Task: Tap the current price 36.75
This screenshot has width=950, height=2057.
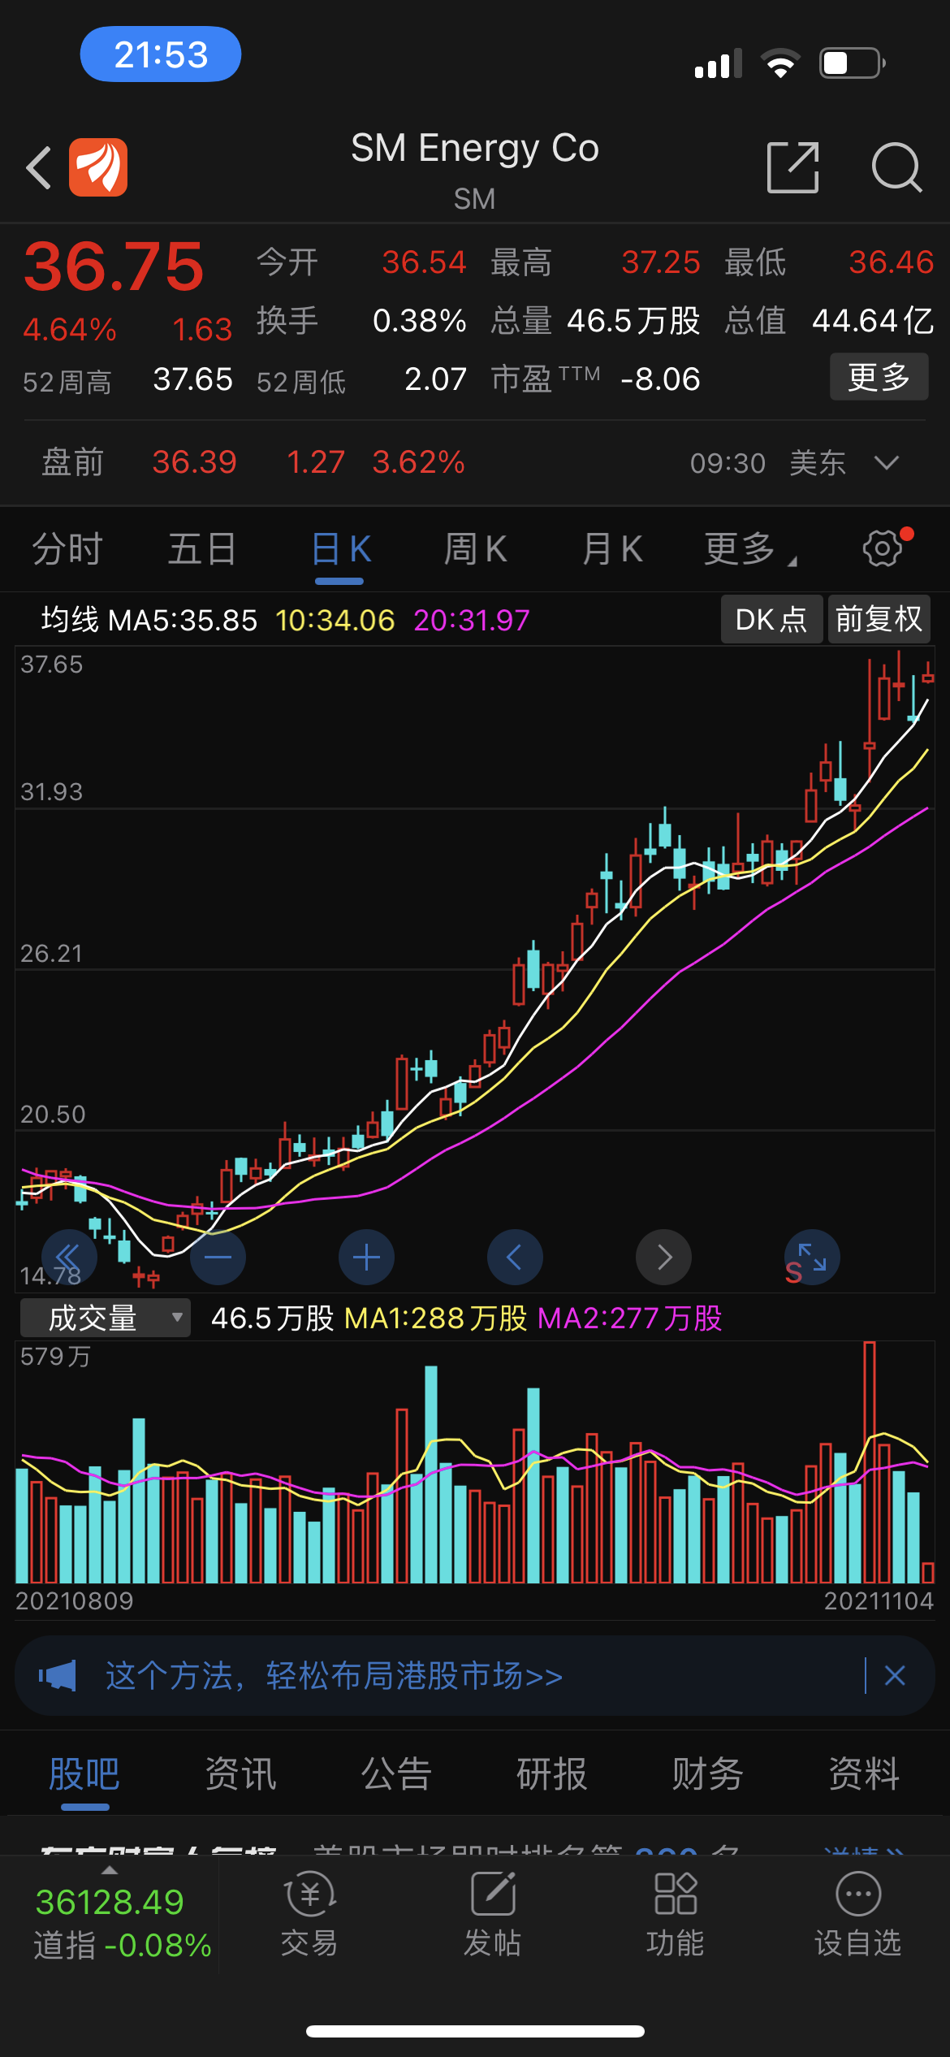Action: (114, 266)
